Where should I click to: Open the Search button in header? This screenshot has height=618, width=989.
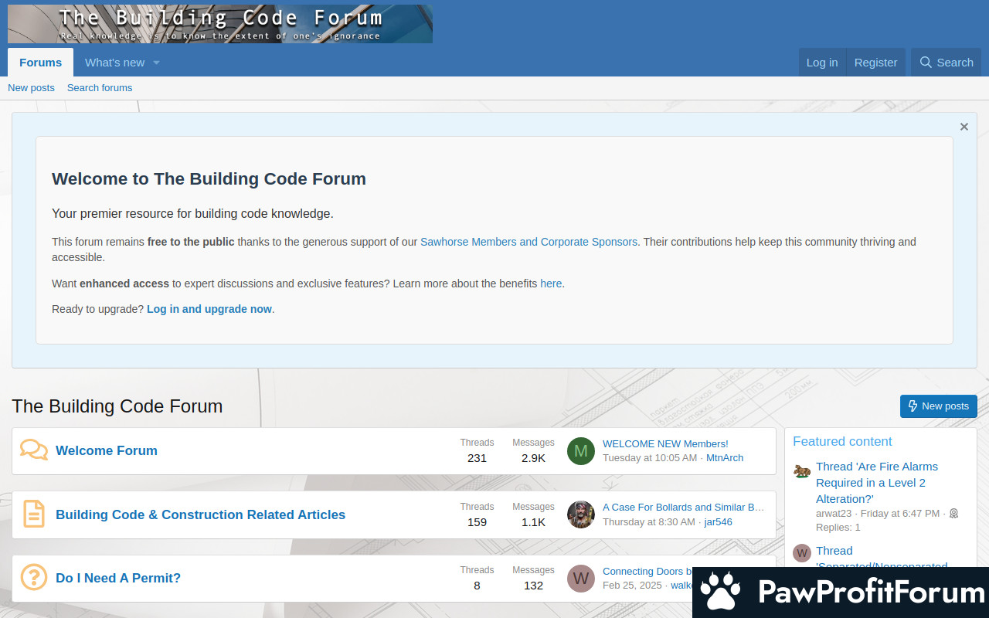[947, 63]
